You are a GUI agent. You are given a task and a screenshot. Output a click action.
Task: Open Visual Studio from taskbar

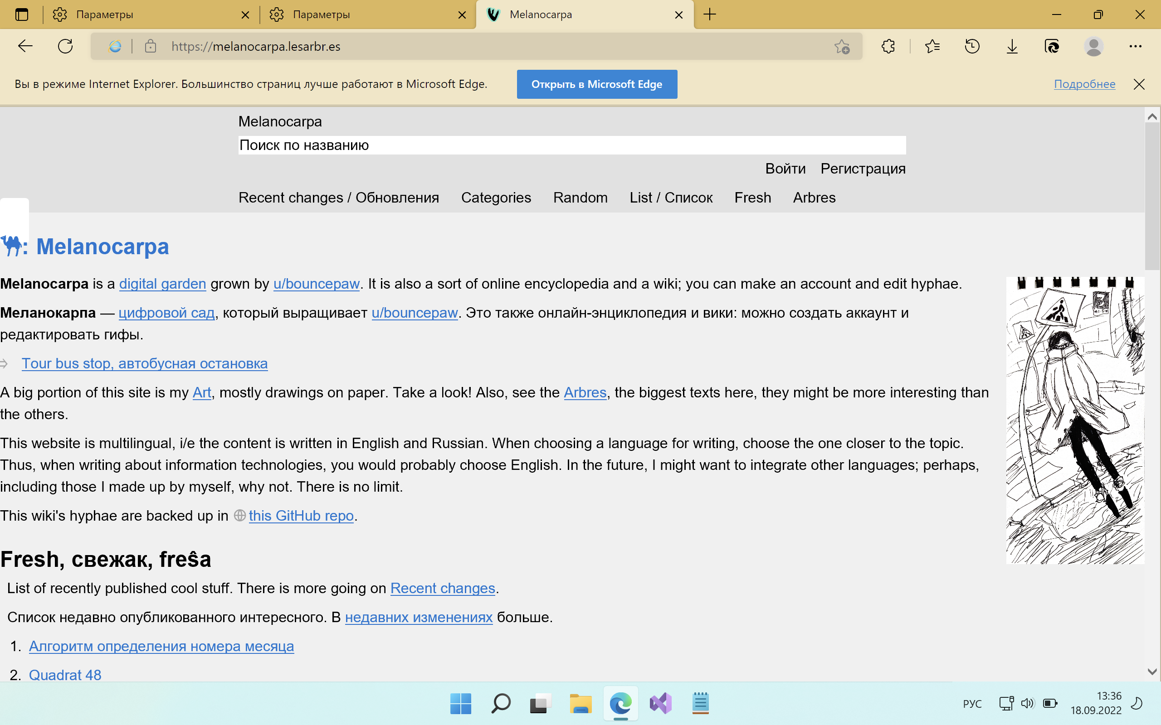tap(661, 703)
